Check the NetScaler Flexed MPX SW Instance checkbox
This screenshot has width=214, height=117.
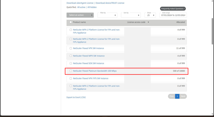(x=71, y=56)
